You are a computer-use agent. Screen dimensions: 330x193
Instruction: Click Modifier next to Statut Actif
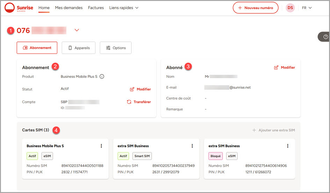click(140, 89)
